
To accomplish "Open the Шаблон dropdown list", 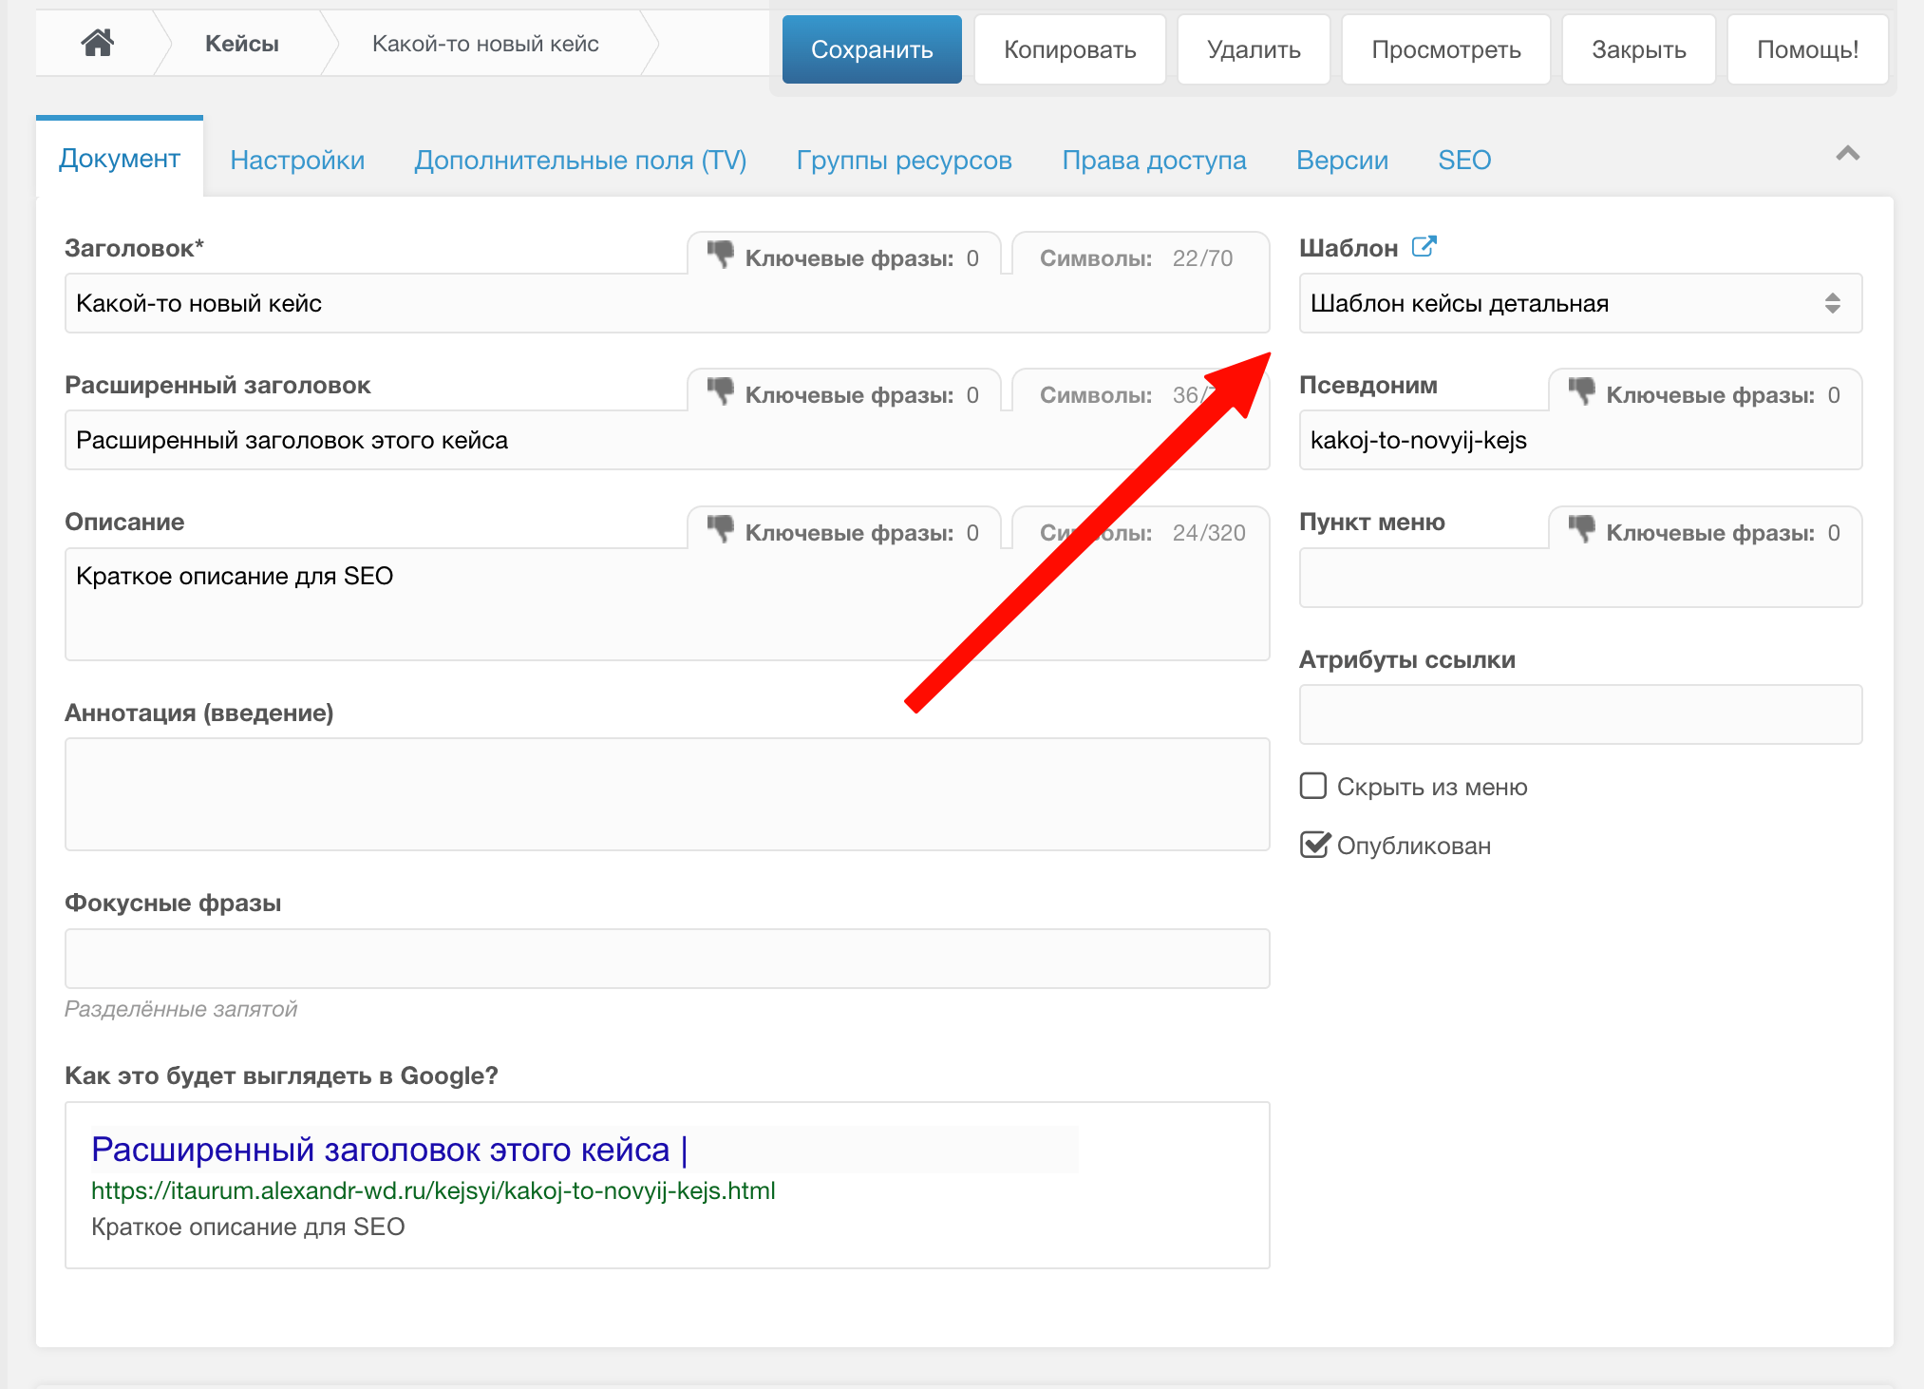I will (x=1579, y=303).
